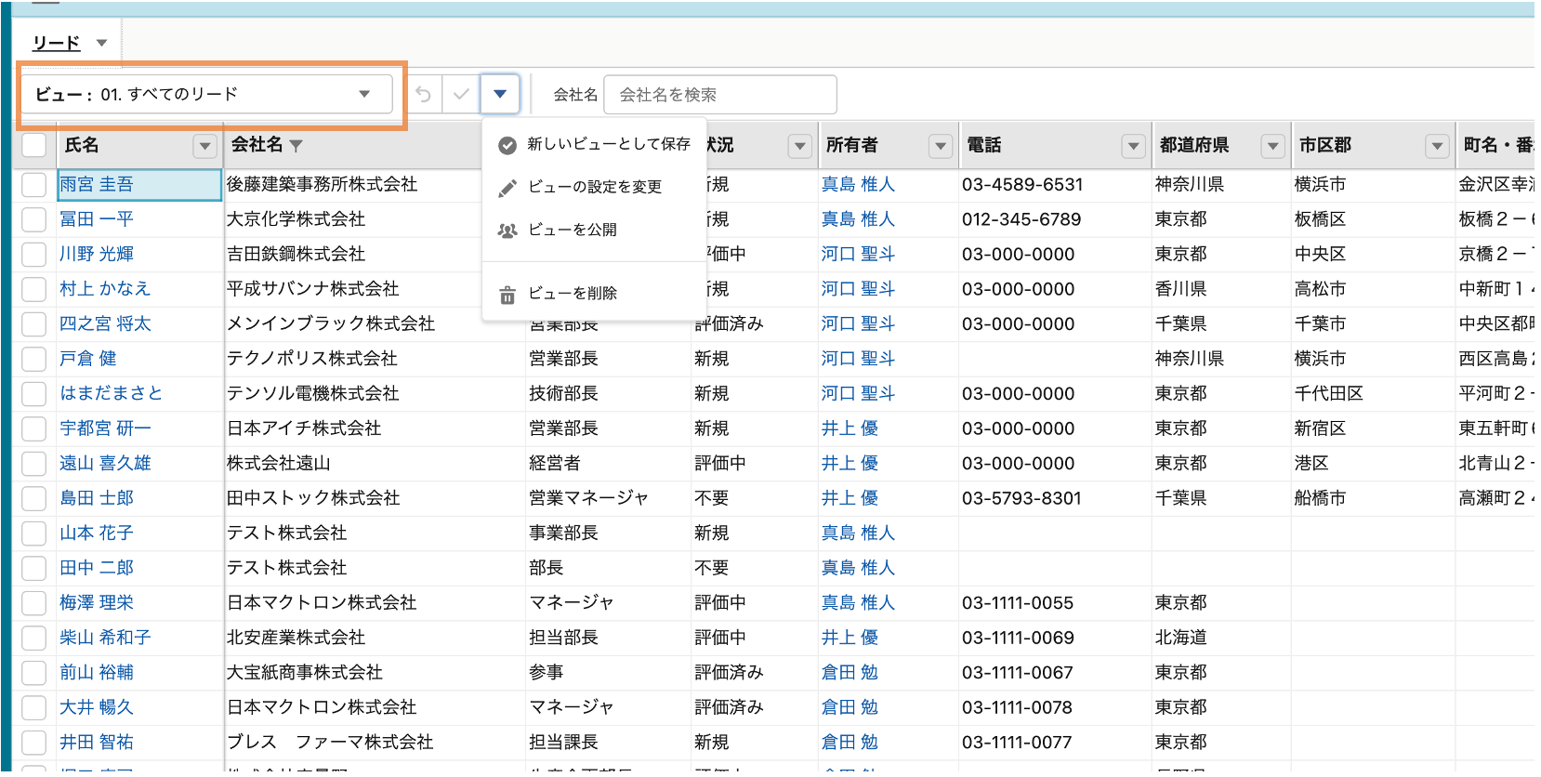Open the ビュー: 01. すべてのリード selector

[206, 94]
